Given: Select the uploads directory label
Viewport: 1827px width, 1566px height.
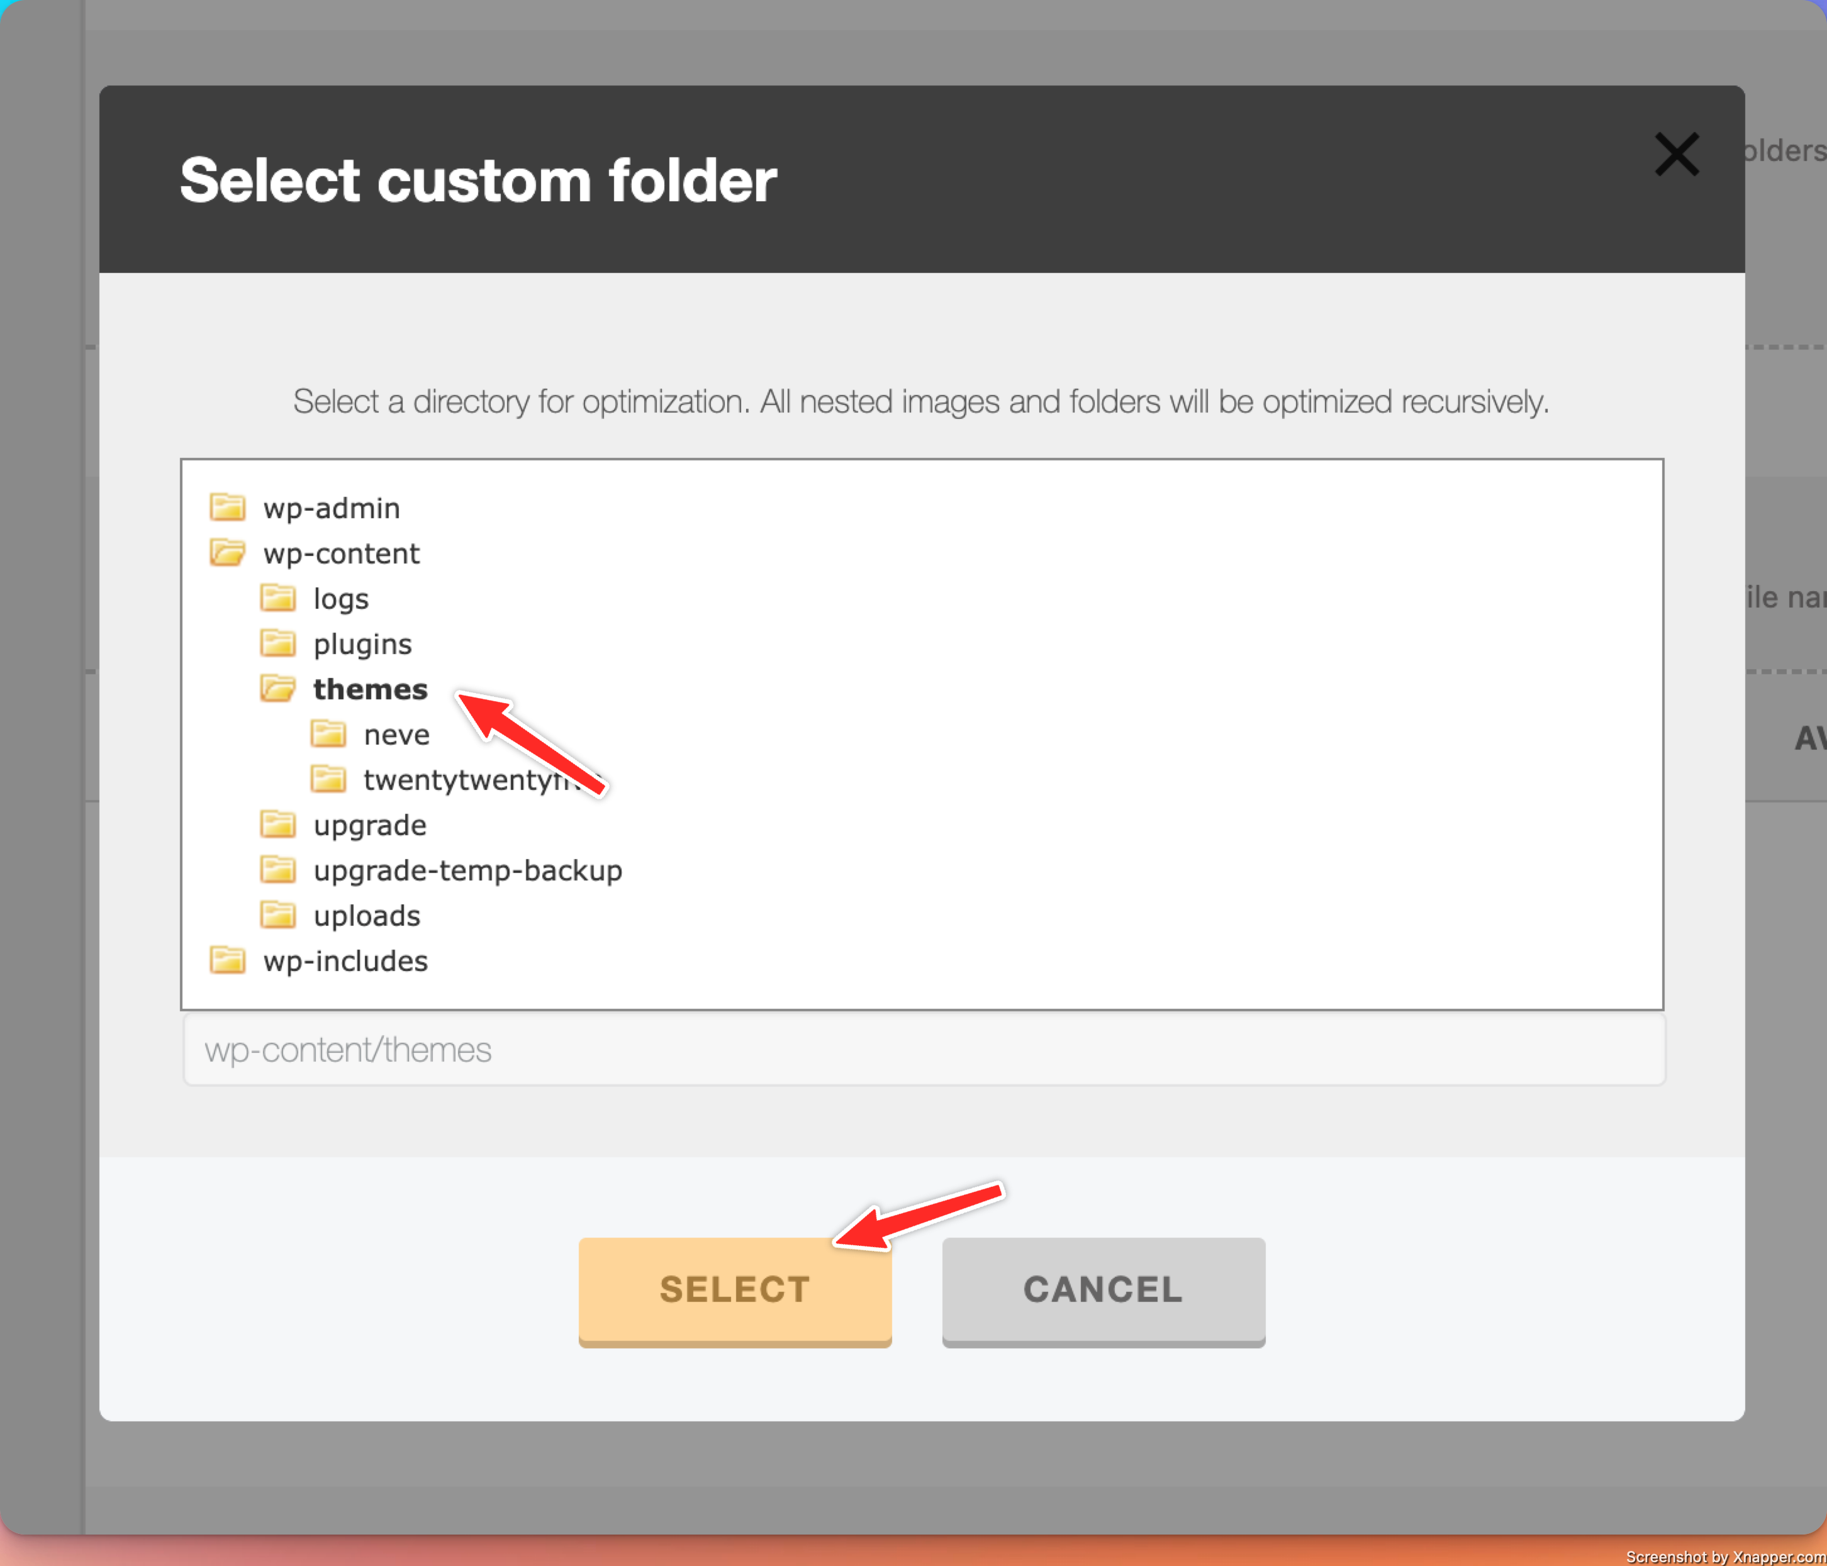Looking at the screenshot, I should click(367, 916).
